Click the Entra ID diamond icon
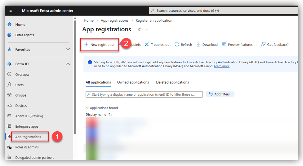The height and width of the screenshot is (166, 303). pyautogui.click(x=9, y=64)
